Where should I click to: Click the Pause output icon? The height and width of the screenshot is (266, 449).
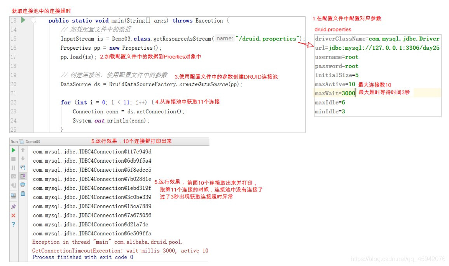pyautogui.click(x=14, y=168)
